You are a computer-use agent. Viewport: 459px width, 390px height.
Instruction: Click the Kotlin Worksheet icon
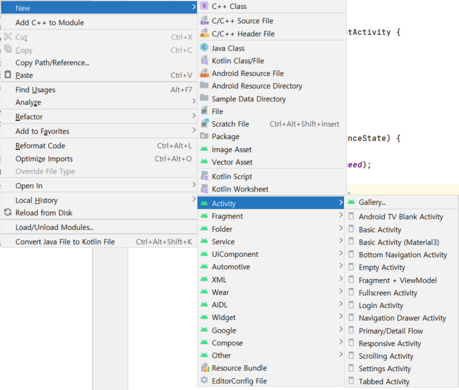[x=204, y=189]
